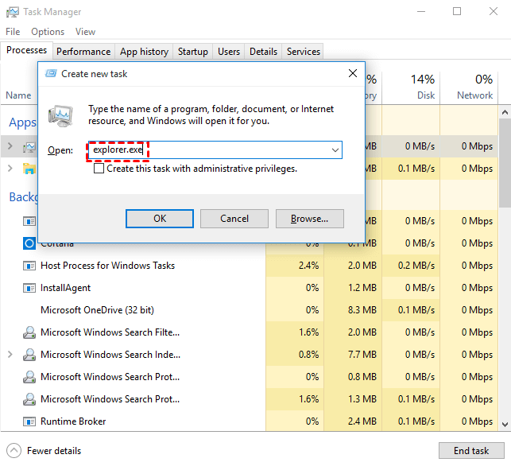Click Fewer details link
Image resolution: width=511 pixels, height=470 pixels.
point(54,451)
